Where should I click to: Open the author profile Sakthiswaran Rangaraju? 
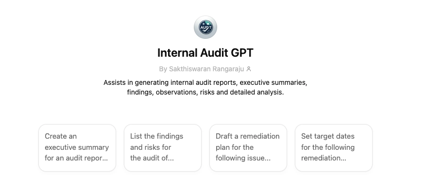(x=206, y=69)
